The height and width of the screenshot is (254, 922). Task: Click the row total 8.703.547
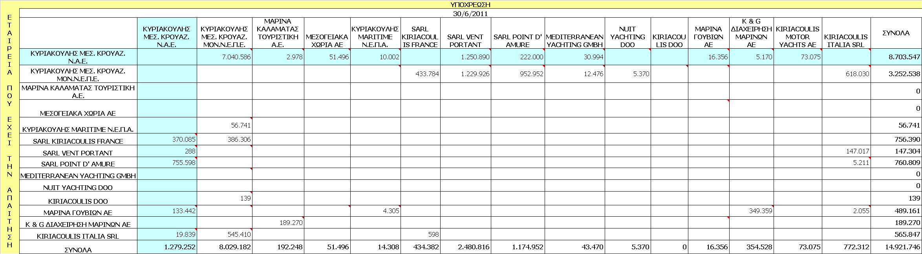coord(896,57)
